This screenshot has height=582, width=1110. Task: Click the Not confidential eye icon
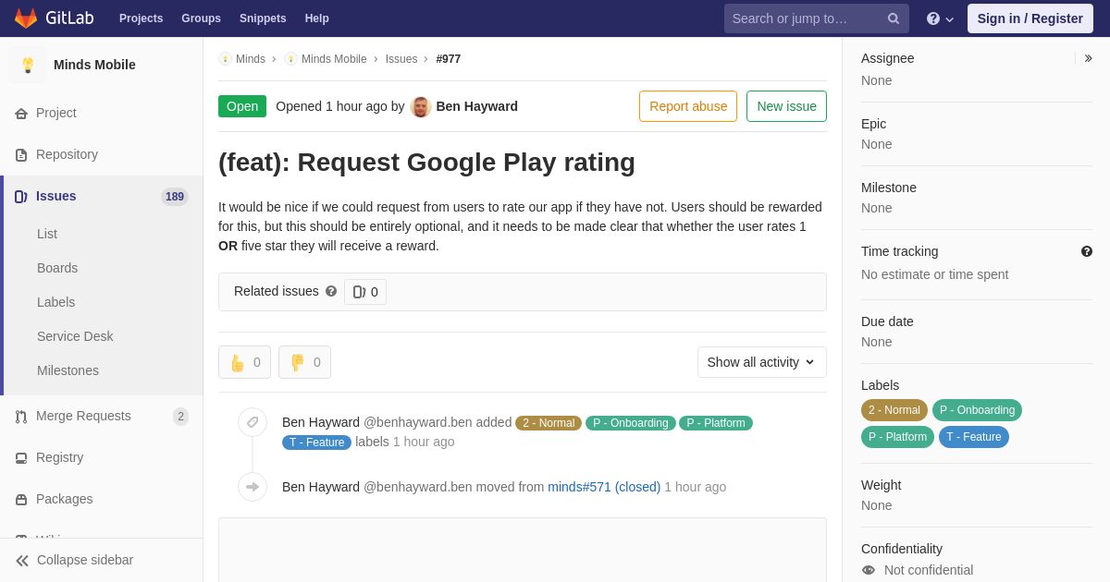869,570
